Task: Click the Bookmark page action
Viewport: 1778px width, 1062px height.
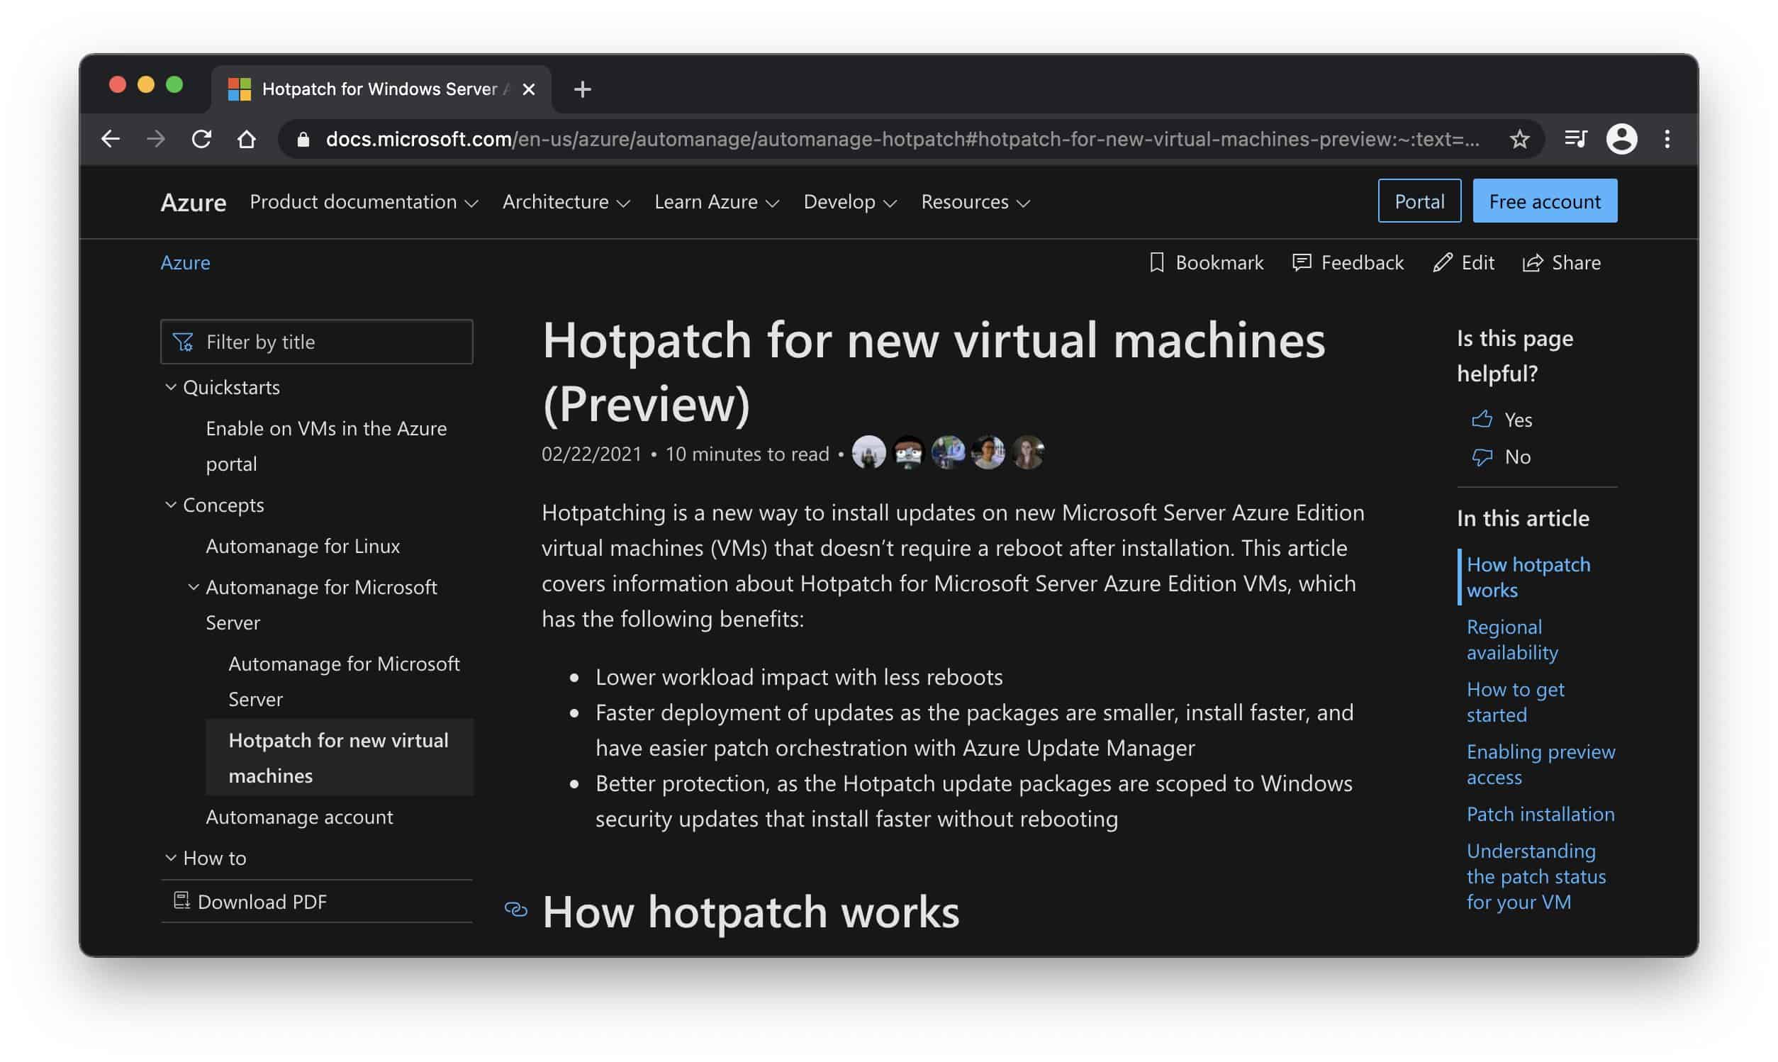Action: pyautogui.click(x=1207, y=262)
